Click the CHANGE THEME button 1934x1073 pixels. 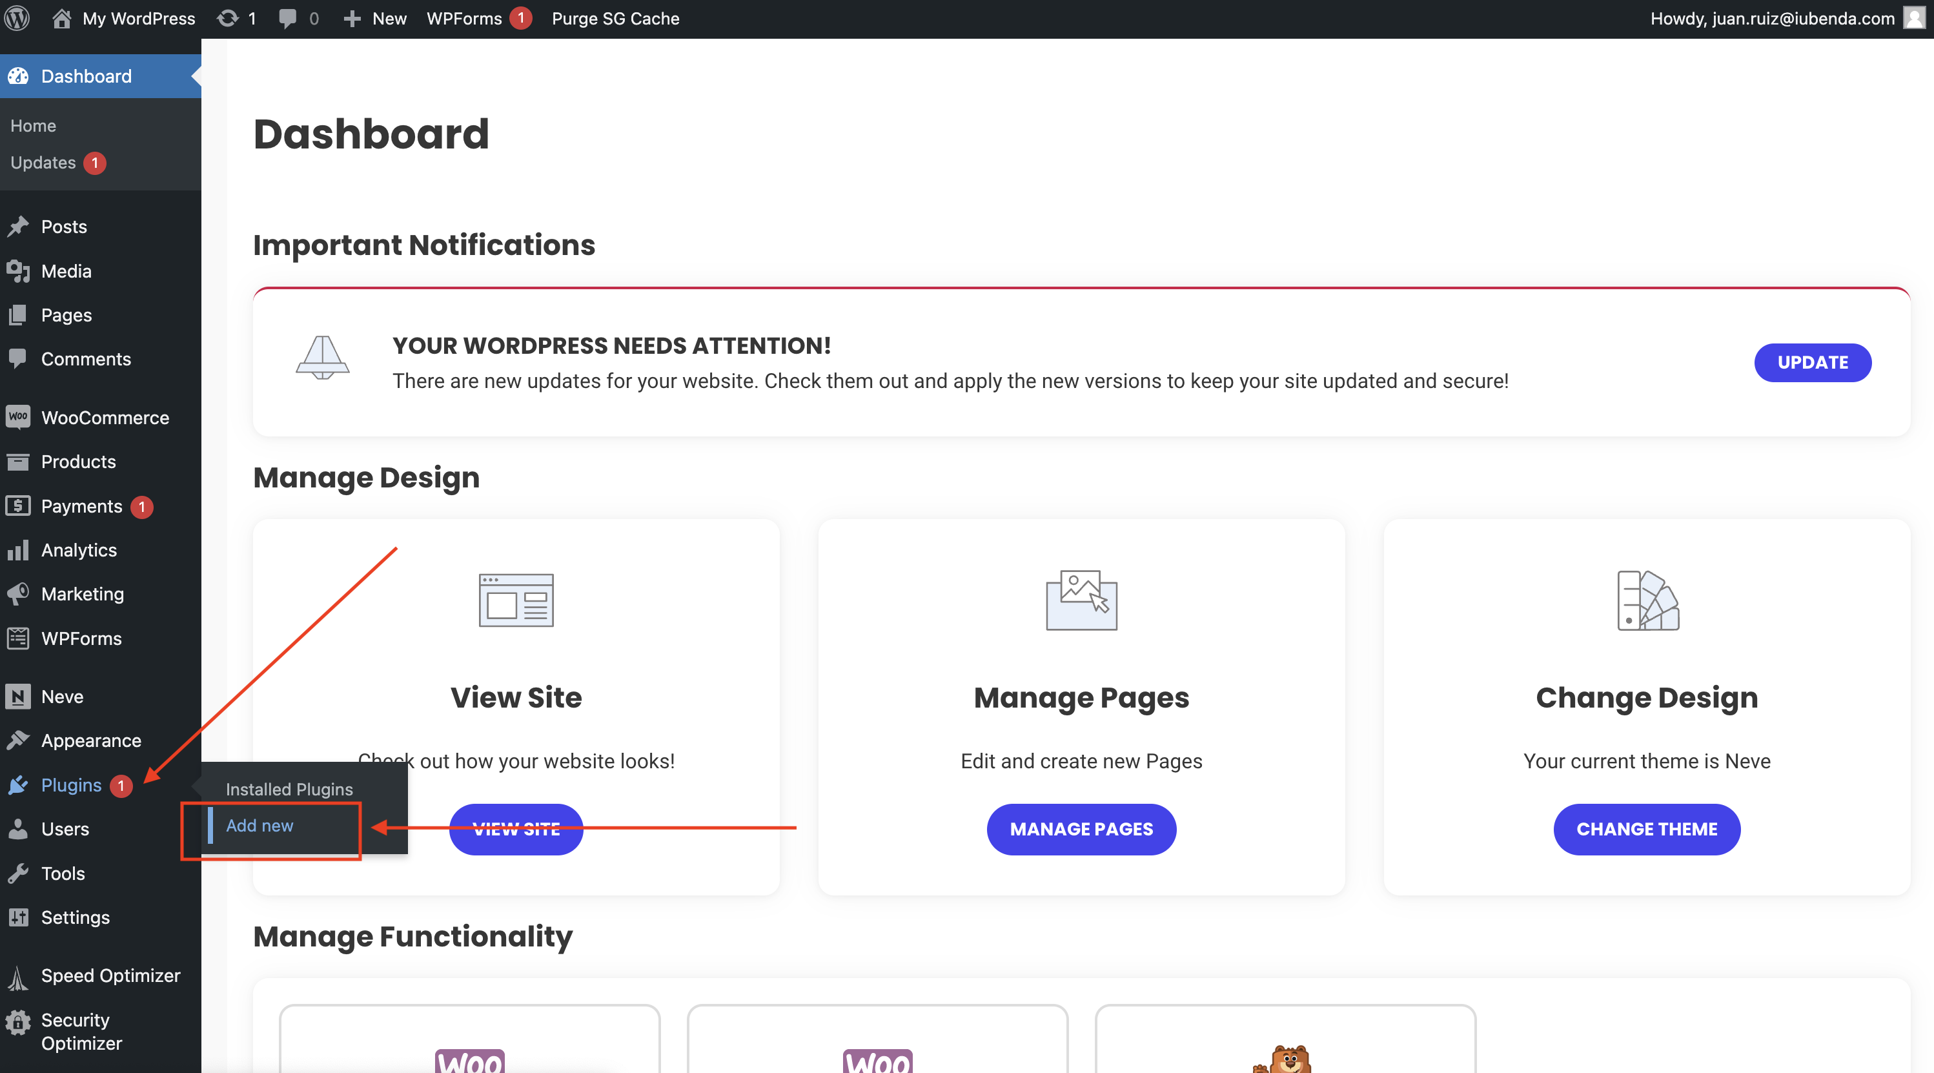click(x=1647, y=829)
